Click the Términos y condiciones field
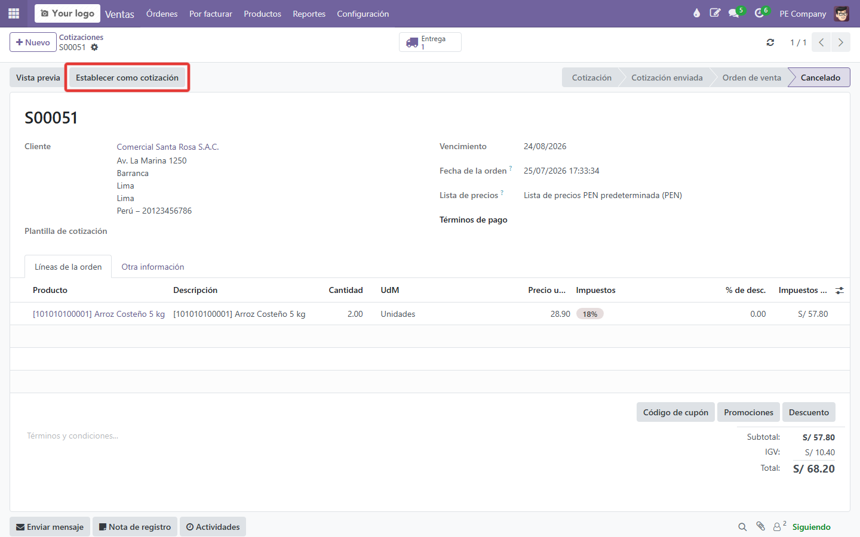Screen dimensions: 860x537 click(x=72, y=436)
